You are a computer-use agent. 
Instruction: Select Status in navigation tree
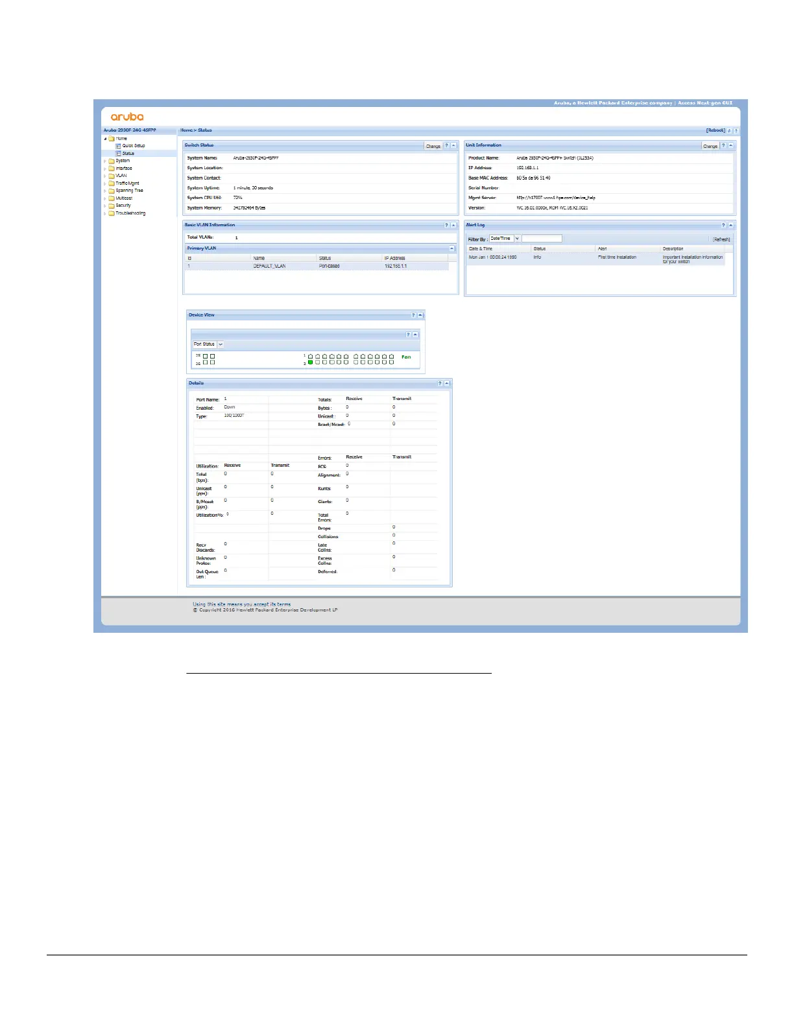128,154
